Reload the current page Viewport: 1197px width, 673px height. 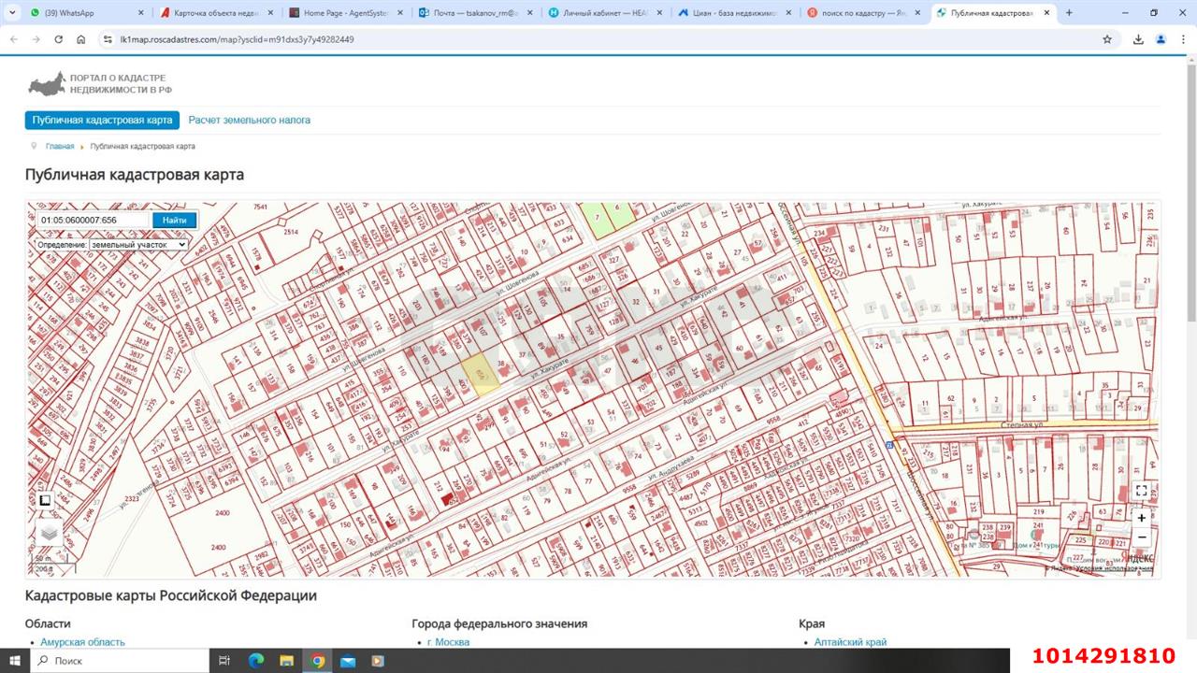59,39
